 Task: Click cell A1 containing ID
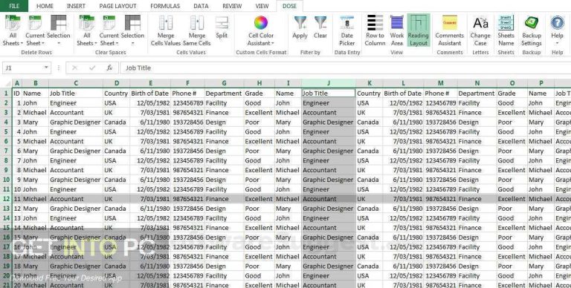pos(17,94)
